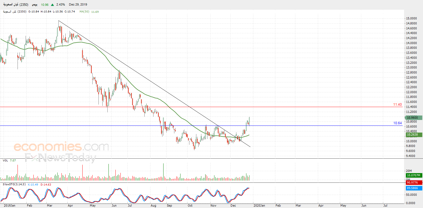This screenshot has width=423, height=208.
Task: Click the red 11.40 resistance level label
Action: point(397,105)
